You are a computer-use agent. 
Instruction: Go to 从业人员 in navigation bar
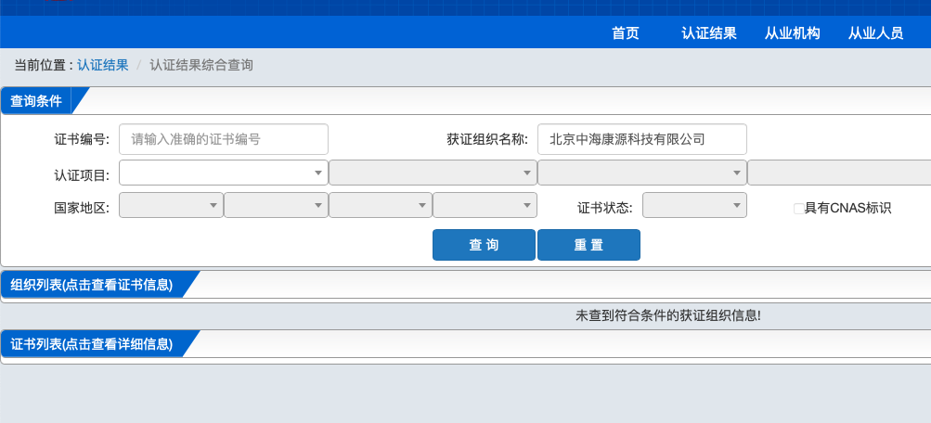(x=876, y=33)
